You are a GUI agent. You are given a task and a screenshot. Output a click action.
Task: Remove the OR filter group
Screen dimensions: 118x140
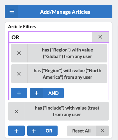coord(100,37)
